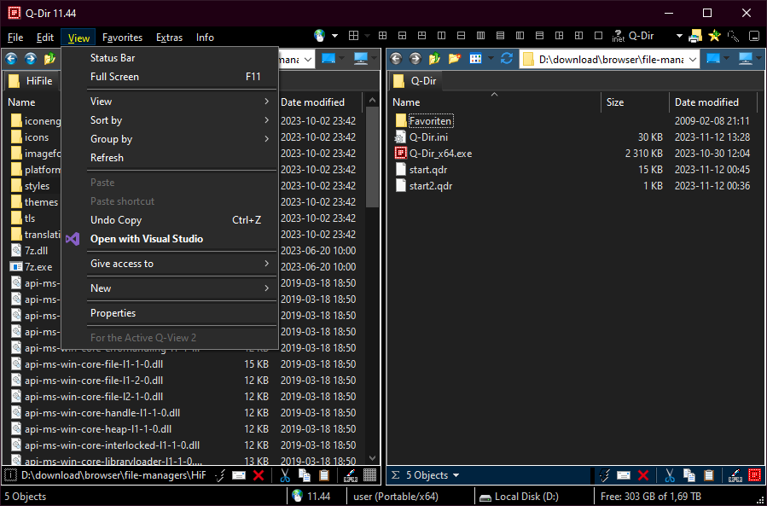Click the refresh icon in right pane toolbar
Screen dimensions: 767x506
tap(507, 59)
